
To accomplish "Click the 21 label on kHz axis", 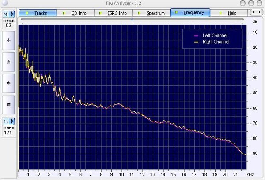I will [x=235, y=175].
